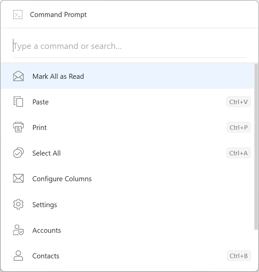Run the Mark All as Read command
This screenshot has height=272, width=259.
coord(127,76)
